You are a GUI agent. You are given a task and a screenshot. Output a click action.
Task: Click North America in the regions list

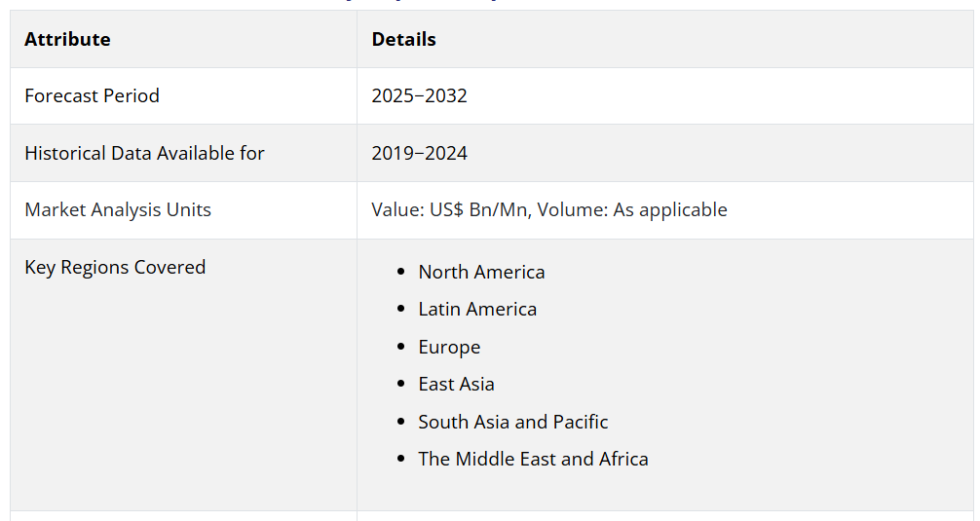coord(481,273)
